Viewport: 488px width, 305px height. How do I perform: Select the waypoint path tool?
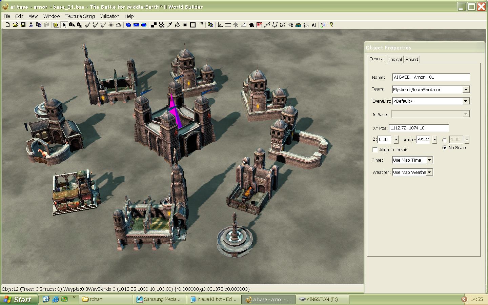pyautogui.click(x=267, y=25)
